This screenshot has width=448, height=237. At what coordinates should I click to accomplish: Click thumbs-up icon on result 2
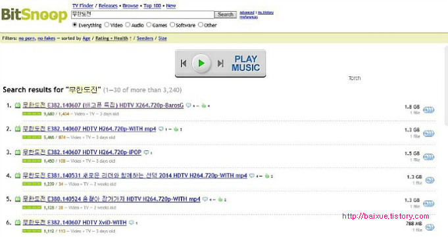click(176, 129)
